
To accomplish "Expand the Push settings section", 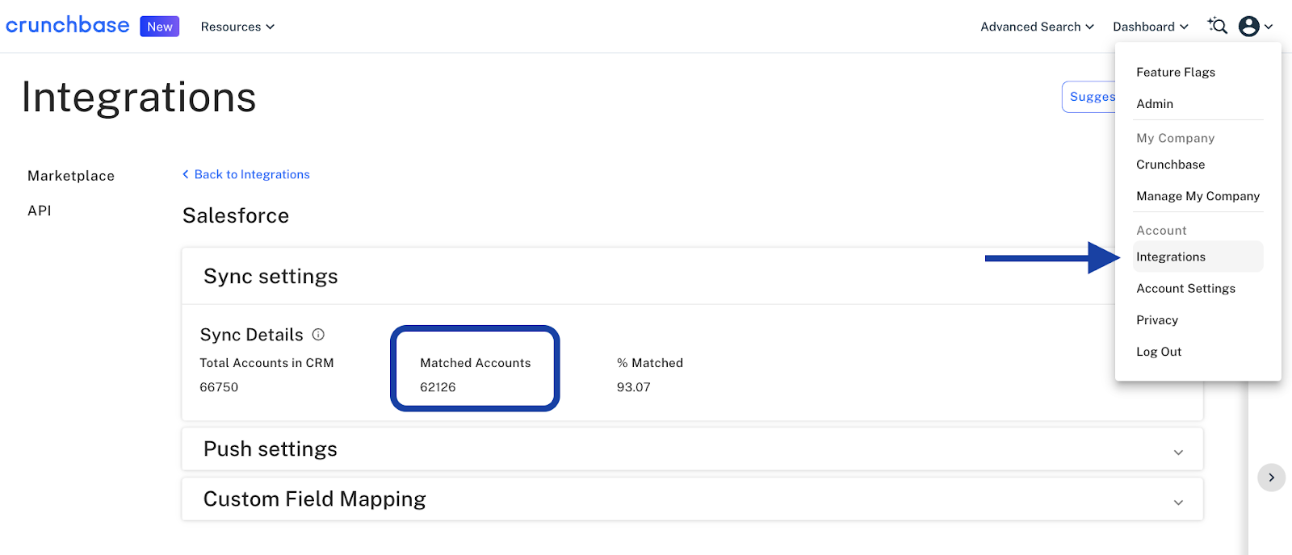I will point(692,449).
